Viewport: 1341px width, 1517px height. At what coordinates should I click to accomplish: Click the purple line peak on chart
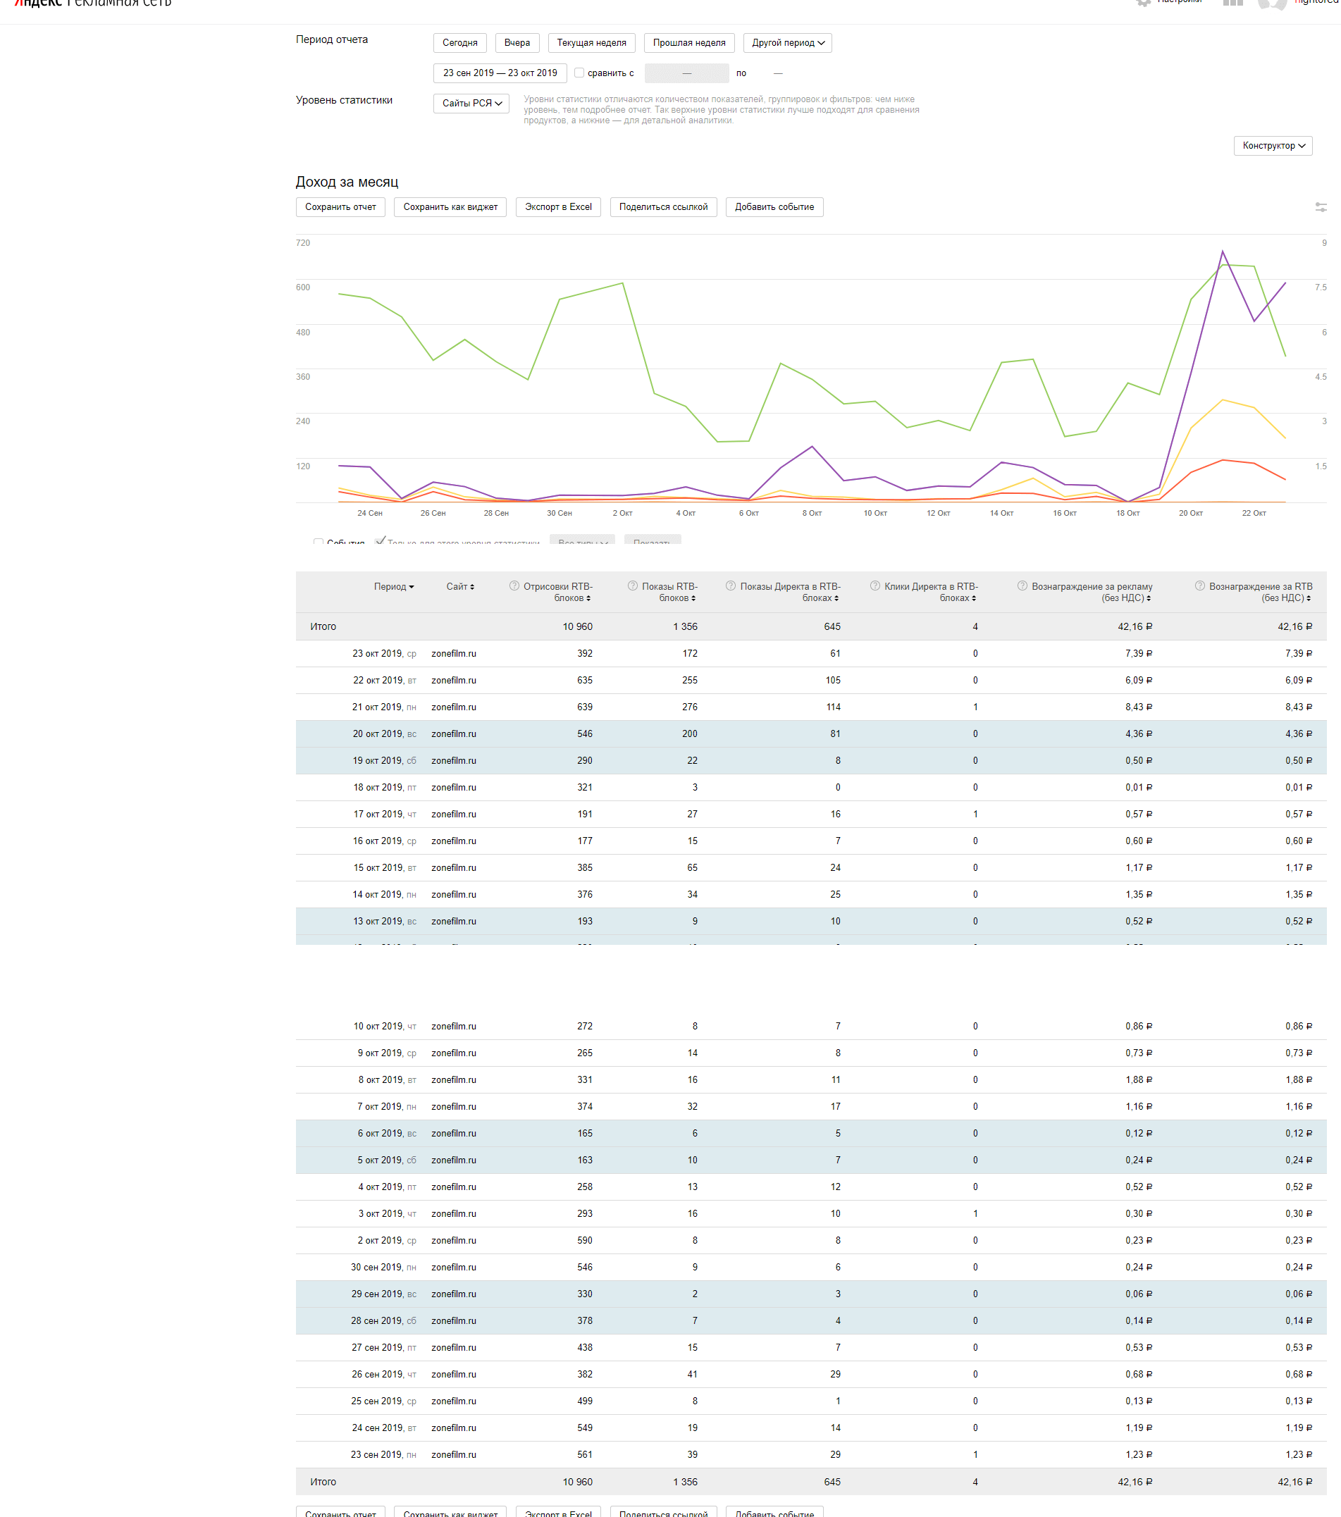[1222, 252]
